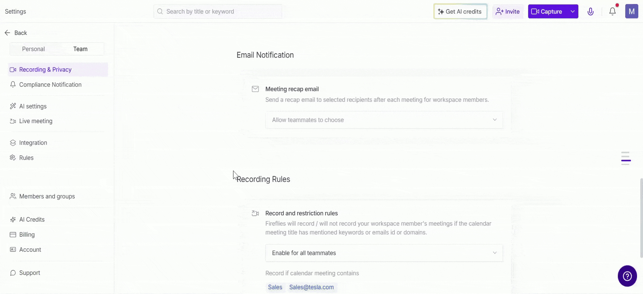Open the Allow teammates to choose dropdown
Viewport: 643px width, 294px height.
(384, 120)
